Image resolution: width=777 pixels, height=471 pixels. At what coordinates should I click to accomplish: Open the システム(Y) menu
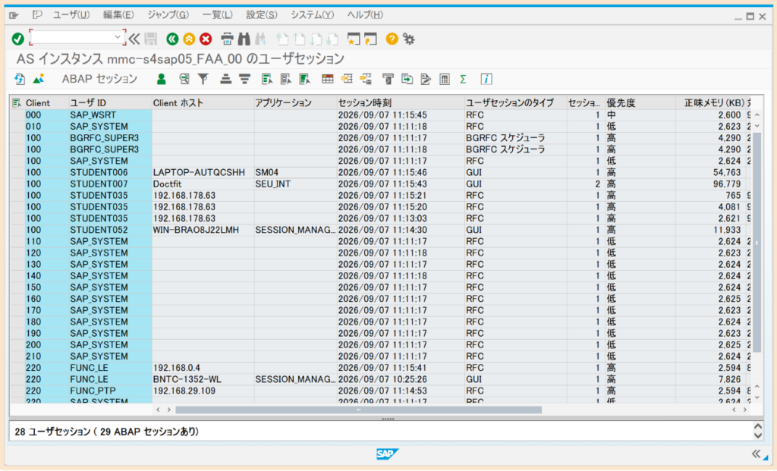(x=312, y=15)
